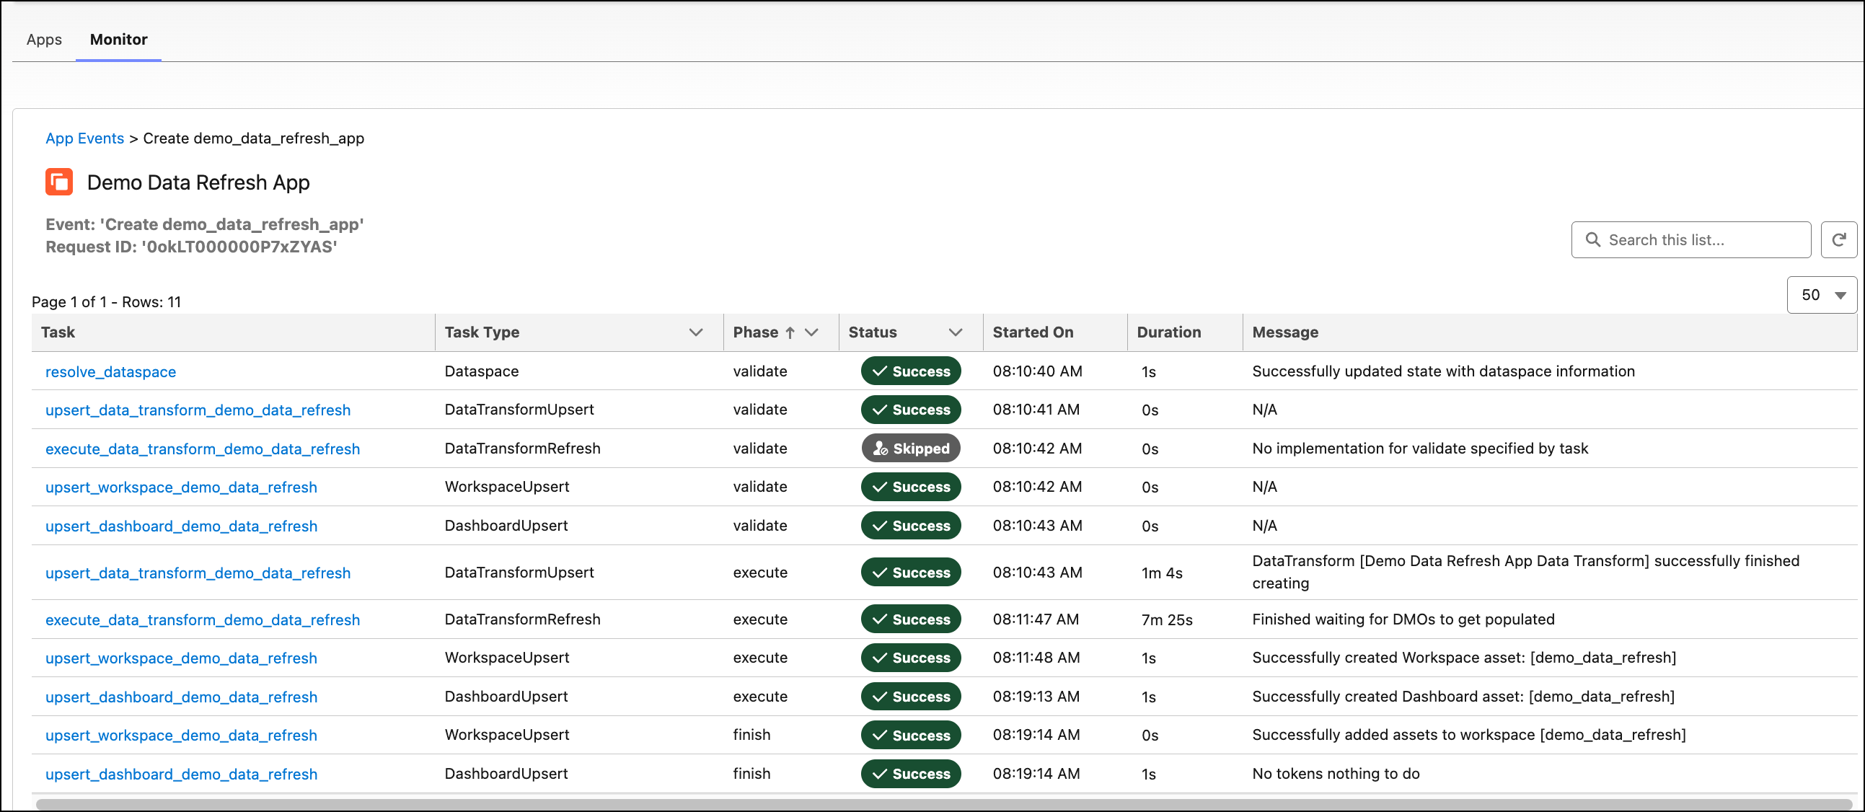Viewport: 1865px width, 812px height.
Task: Click the Skipped status badge
Action: [x=911, y=448]
